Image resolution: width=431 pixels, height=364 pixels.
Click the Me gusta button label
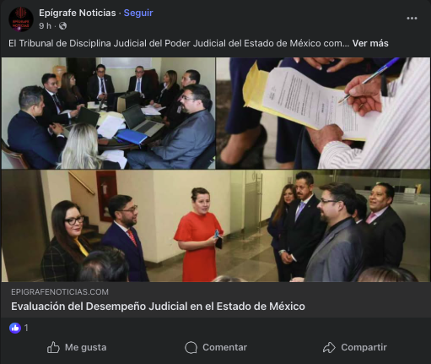(x=86, y=347)
